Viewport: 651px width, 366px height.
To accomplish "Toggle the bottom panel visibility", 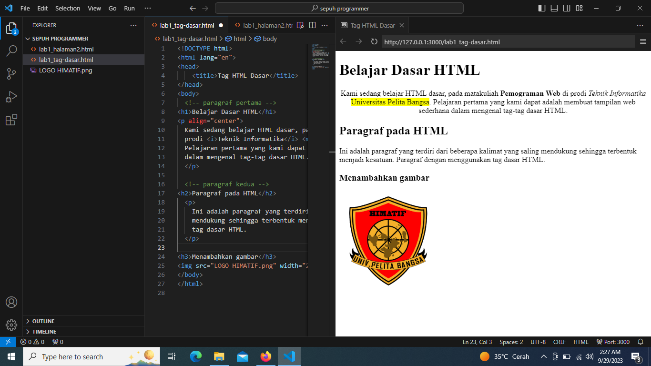I will click(554, 8).
